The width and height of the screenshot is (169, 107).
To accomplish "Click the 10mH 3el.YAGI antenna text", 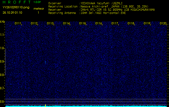I will (x=103, y=13).
